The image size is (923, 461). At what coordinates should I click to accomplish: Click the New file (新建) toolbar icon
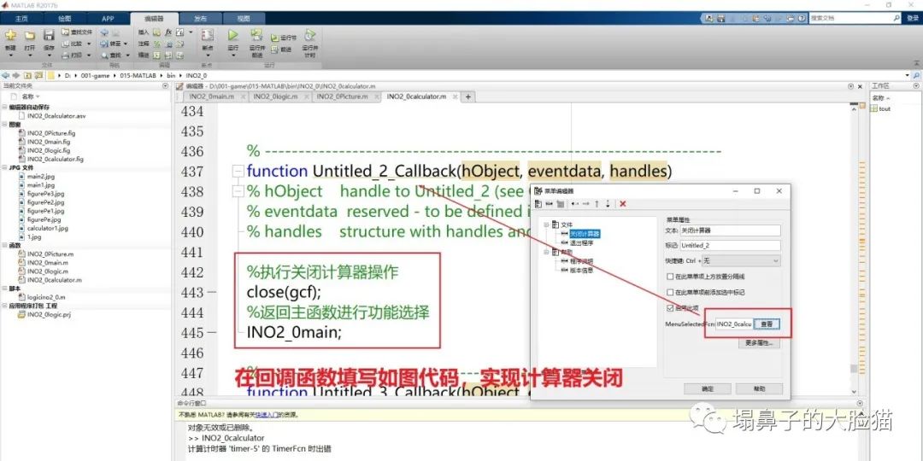click(x=10, y=35)
